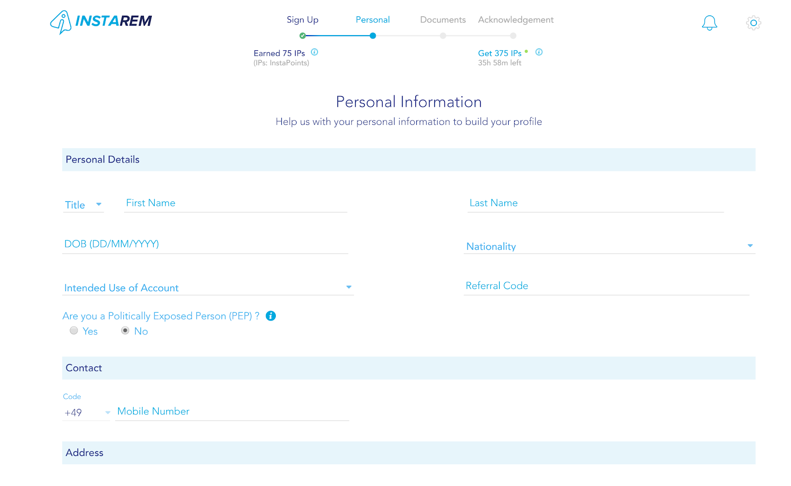This screenshot has width=791, height=486.
Task: Select Yes for Politically Exposed Person
Action: [74, 330]
